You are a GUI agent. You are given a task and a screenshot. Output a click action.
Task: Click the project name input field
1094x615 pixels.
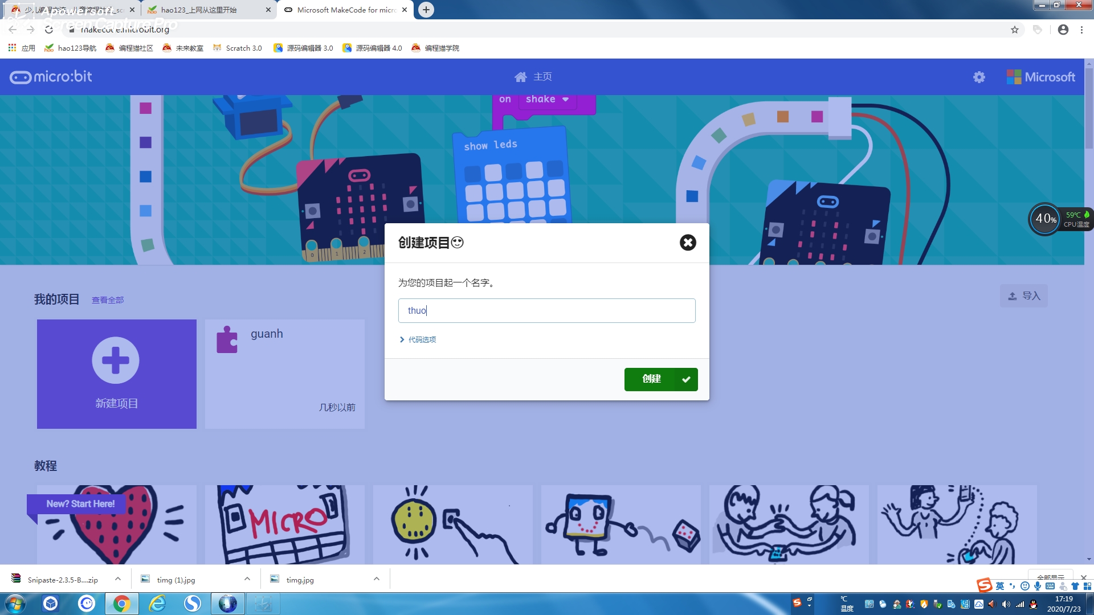click(547, 311)
